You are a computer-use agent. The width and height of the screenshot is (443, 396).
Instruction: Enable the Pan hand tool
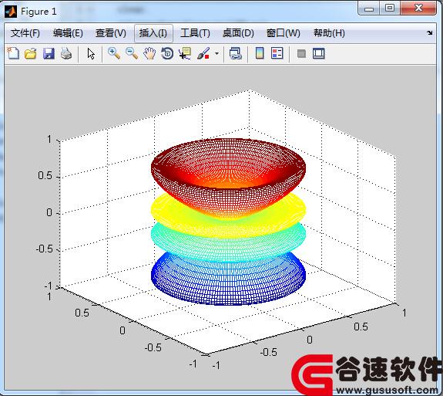[x=149, y=53]
